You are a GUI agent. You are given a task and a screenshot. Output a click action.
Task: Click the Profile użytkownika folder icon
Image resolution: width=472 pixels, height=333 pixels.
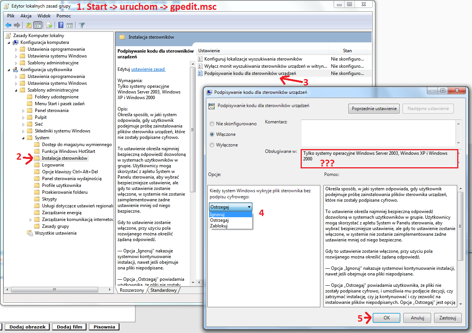tap(37, 185)
